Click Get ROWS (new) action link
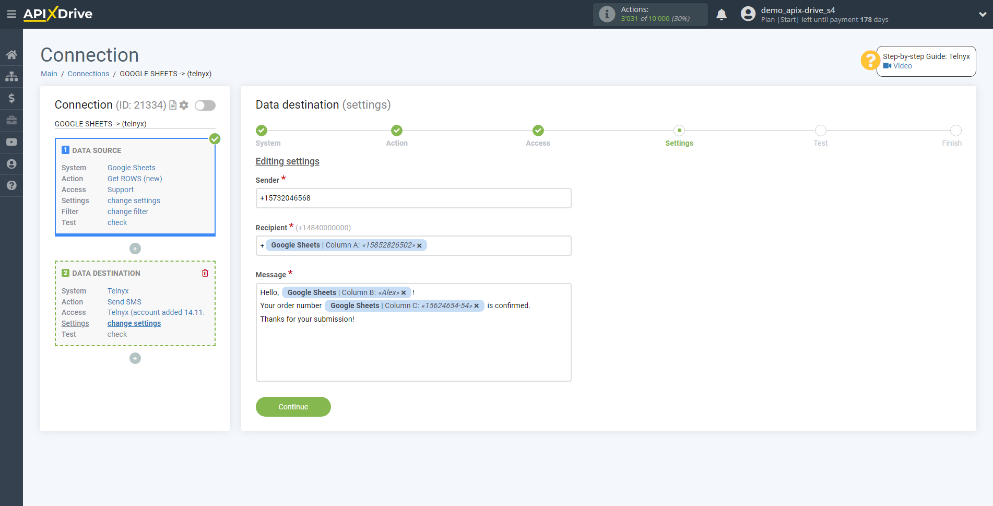The height and width of the screenshot is (506, 993). [x=135, y=179]
